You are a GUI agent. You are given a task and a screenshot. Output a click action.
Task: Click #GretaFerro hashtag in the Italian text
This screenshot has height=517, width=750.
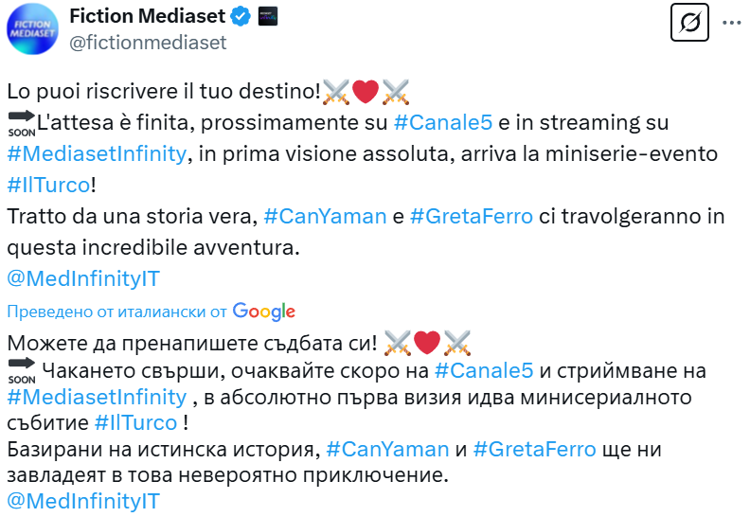[472, 216]
